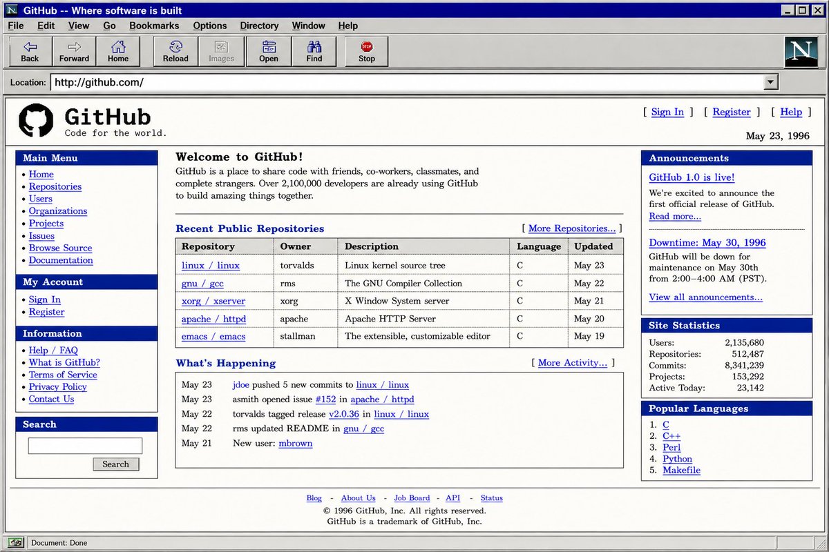Click the Help link in page header

pyautogui.click(x=791, y=112)
